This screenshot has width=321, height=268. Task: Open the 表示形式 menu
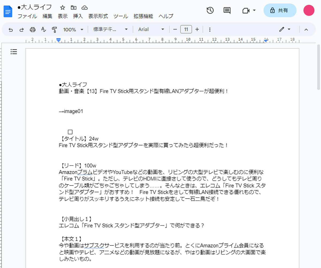(98, 16)
